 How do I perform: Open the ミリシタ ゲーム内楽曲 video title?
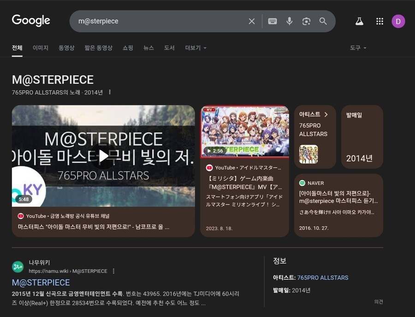pos(244,183)
